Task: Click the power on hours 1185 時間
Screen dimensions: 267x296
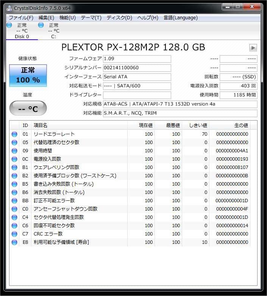Action: coord(239,95)
